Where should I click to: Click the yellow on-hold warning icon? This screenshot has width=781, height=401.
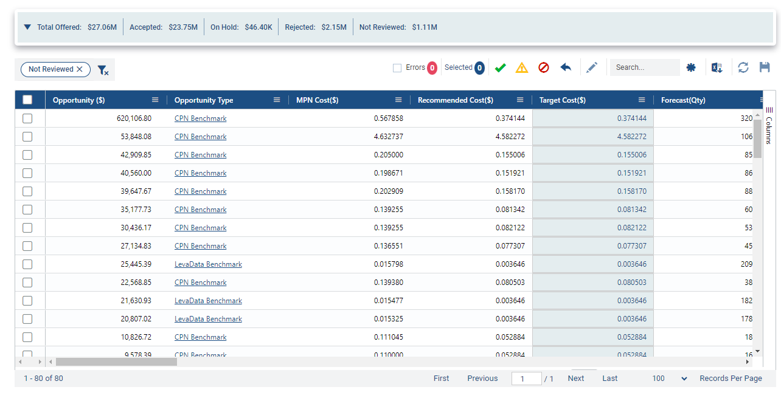click(x=522, y=68)
